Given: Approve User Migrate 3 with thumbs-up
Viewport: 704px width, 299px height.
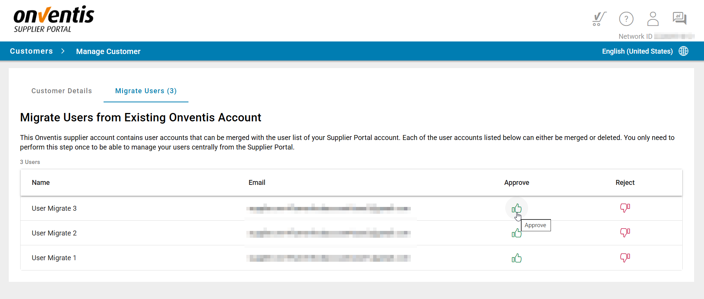Looking at the screenshot, I should 517,208.
